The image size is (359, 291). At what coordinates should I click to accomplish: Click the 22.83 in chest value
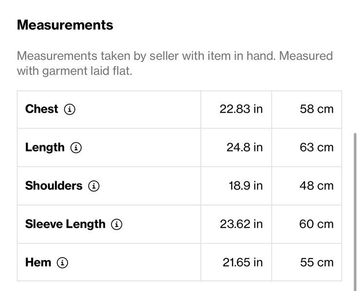pyautogui.click(x=241, y=109)
